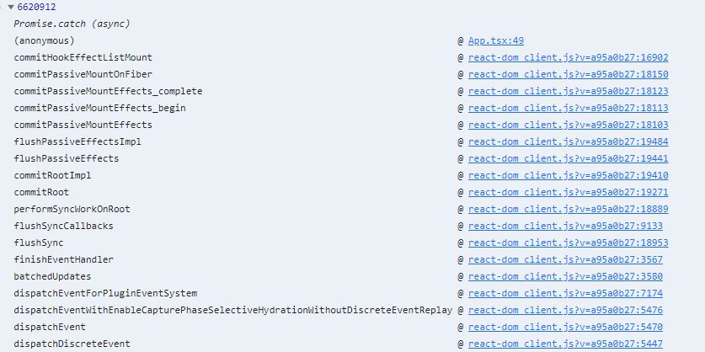Click the commitHookEffectListMount frame
705x352 pixels.
point(83,57)
